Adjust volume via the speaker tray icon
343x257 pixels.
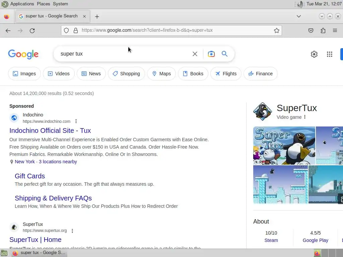point(300,4)
